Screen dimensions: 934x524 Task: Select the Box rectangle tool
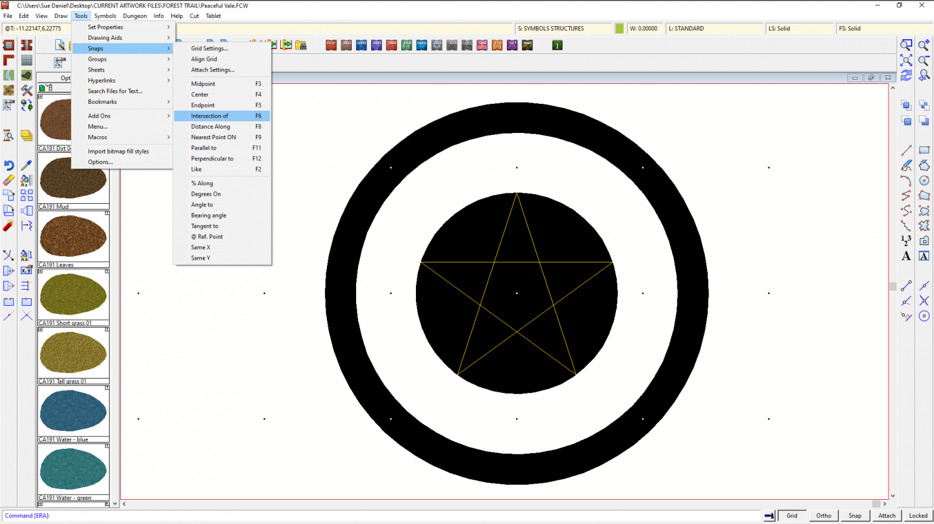pyautogui.click(x=924, y=150)
